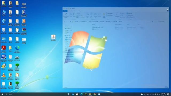This screenshot has height=96, width=171.
Task: Click the microphone icon in system tray
Action: (155, 94)
